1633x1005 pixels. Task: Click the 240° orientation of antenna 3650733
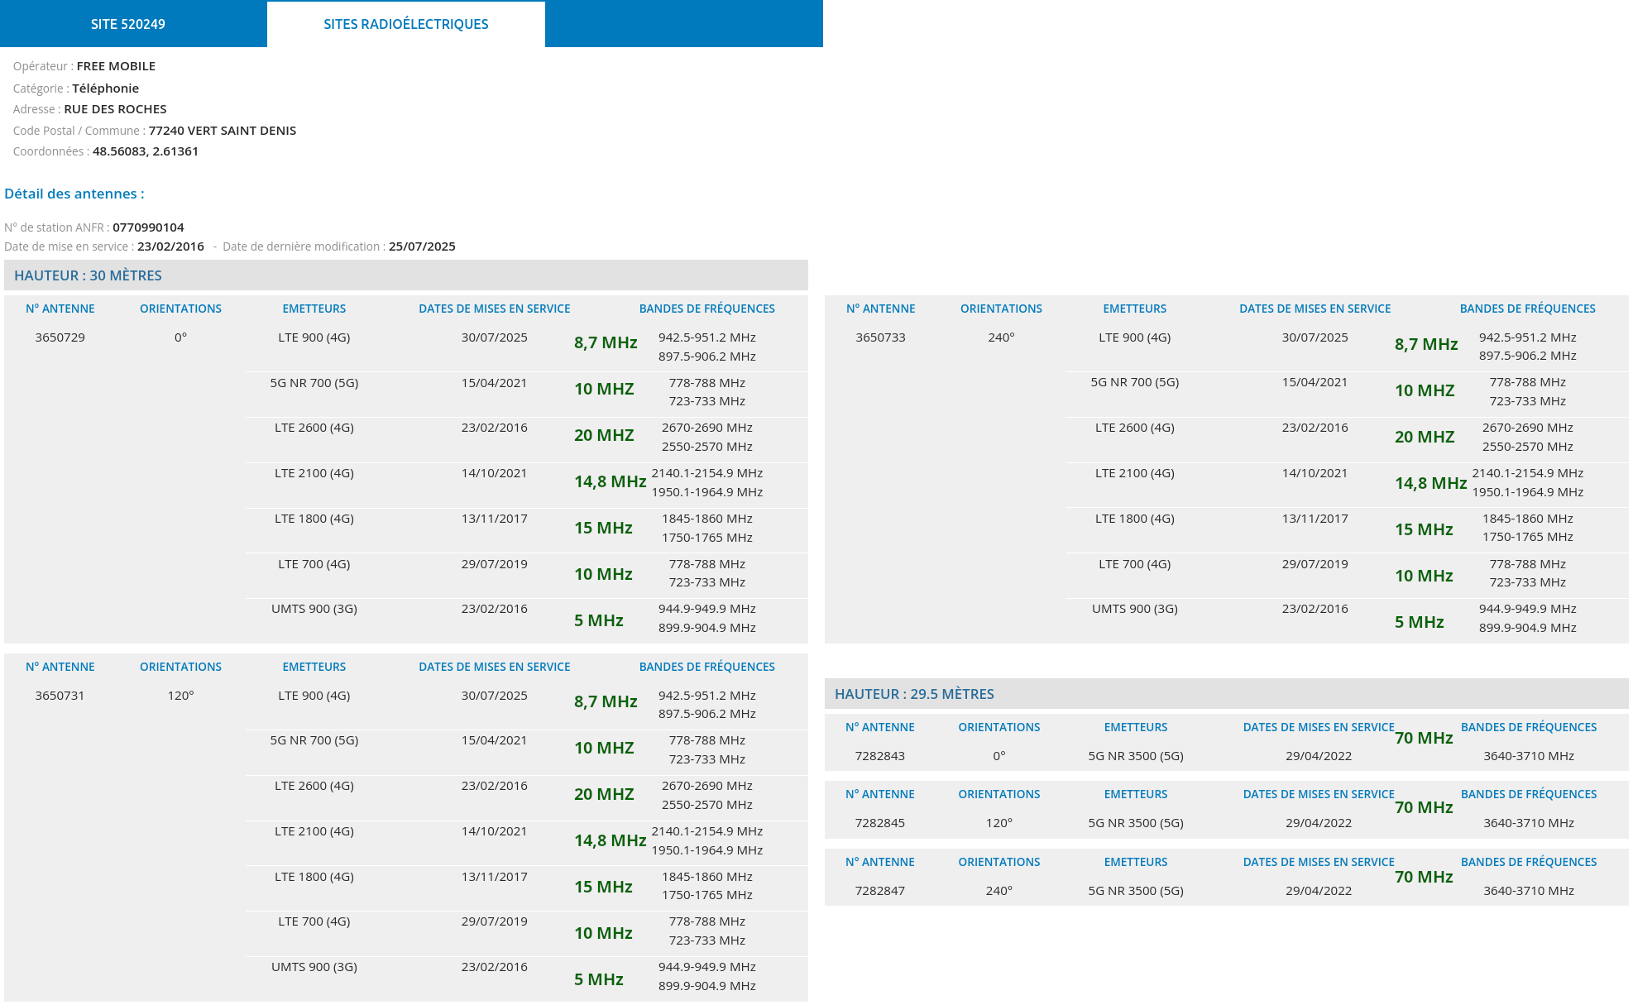pyautogui.click(x=1001, y=337)
